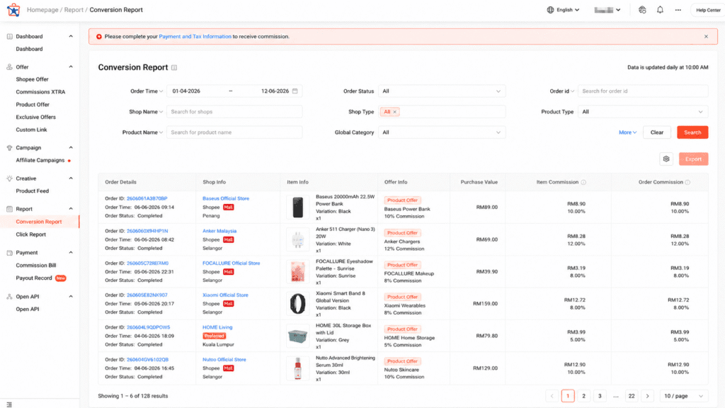Collapse the Creative sidebar section
Screen dimensions: 725x408
[71, 178]
